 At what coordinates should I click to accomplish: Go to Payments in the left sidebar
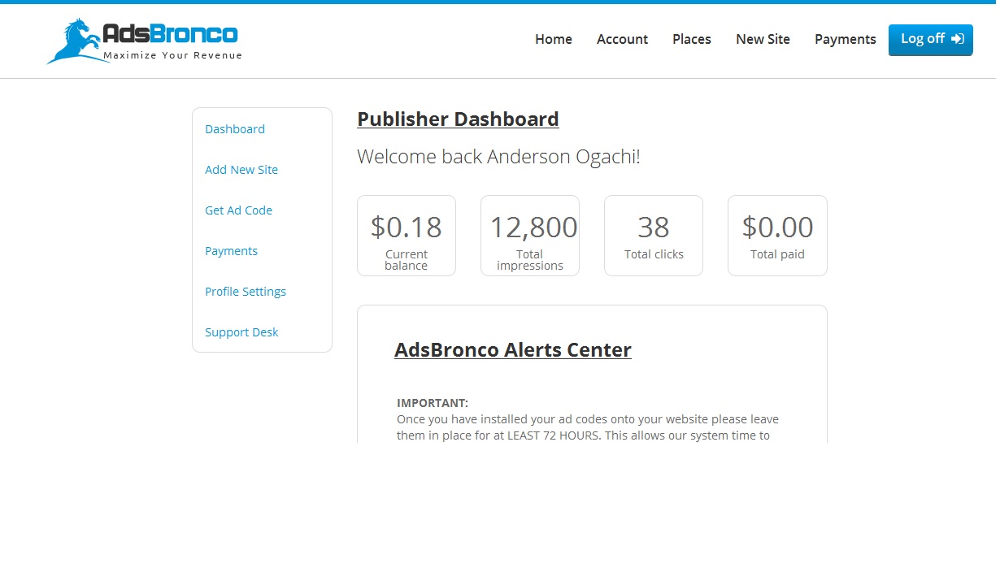pos(231,251)
